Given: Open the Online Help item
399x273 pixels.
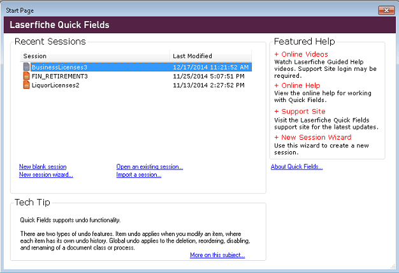Looking at the screenshot, I should [297, 85].
